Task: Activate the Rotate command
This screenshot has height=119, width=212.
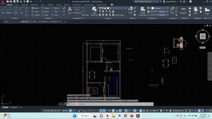Action: [x=46, y=8]
